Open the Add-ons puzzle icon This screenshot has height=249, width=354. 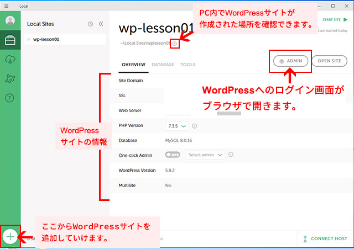click(10, 78)
